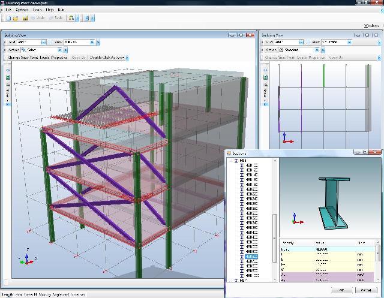Click Change Snap Point in left view toolbar

pyautogui.click(x=22, y=58)
